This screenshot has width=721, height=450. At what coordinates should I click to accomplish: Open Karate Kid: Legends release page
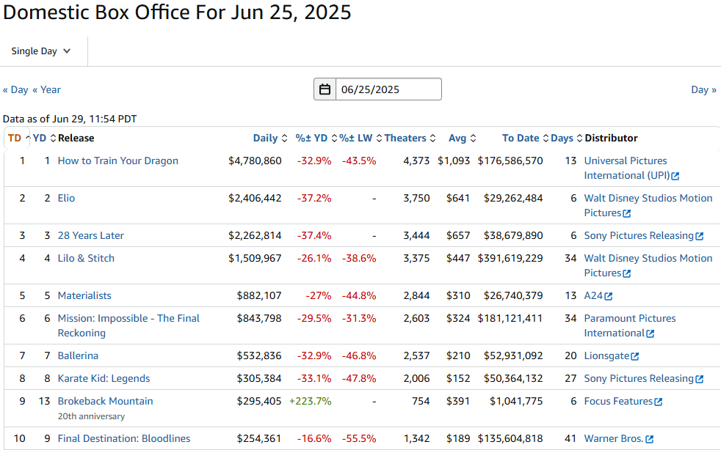104,378
